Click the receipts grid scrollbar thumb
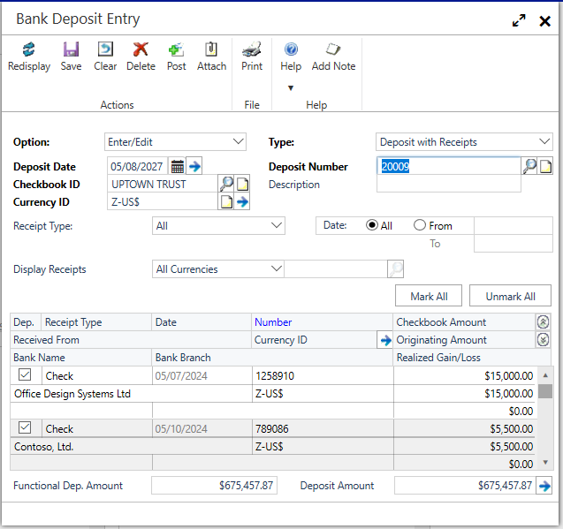 (545, 391)
